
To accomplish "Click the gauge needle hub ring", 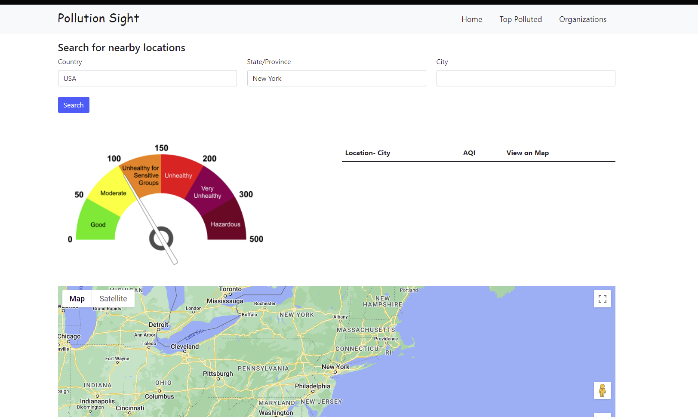I will click(161, 239).
